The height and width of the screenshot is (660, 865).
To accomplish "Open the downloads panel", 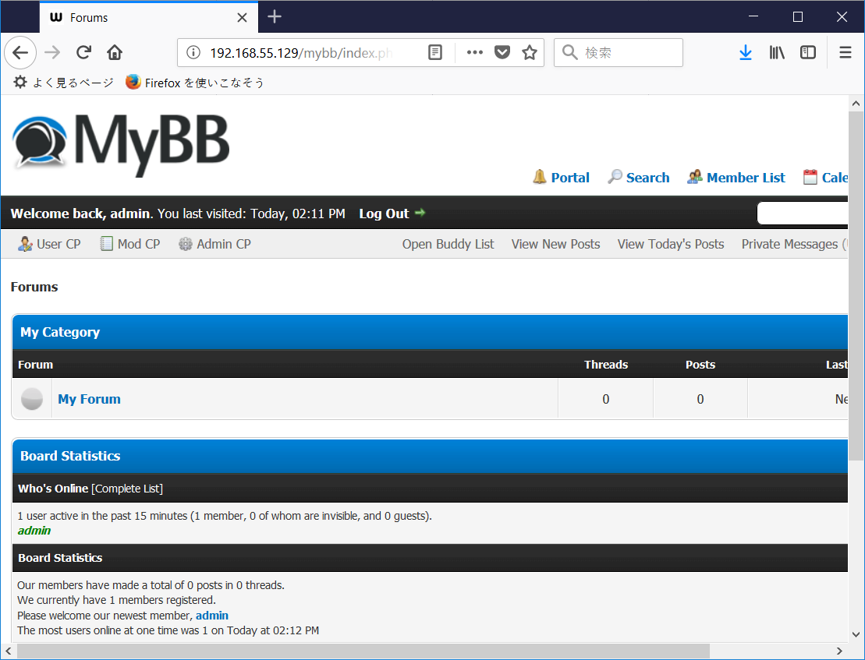I will (x=746, y=52).
